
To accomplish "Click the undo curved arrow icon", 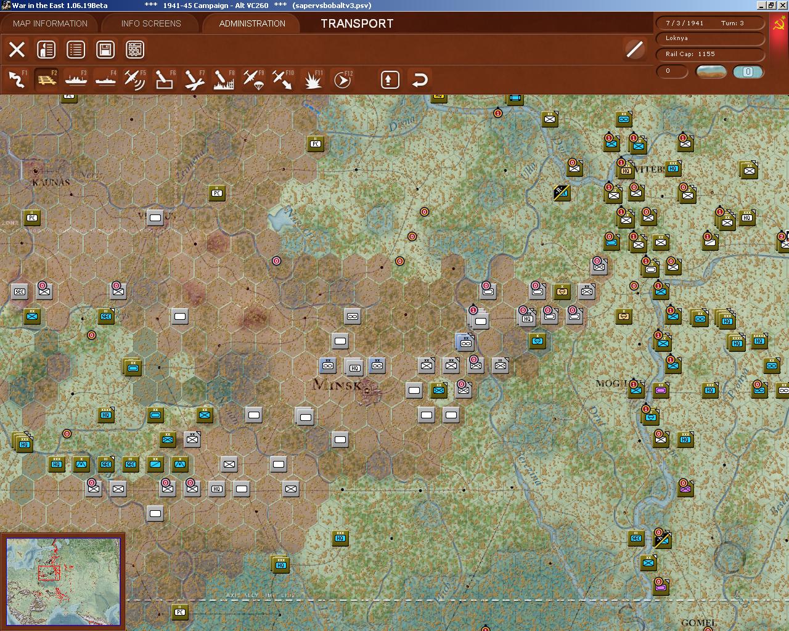I will [420, 79].
